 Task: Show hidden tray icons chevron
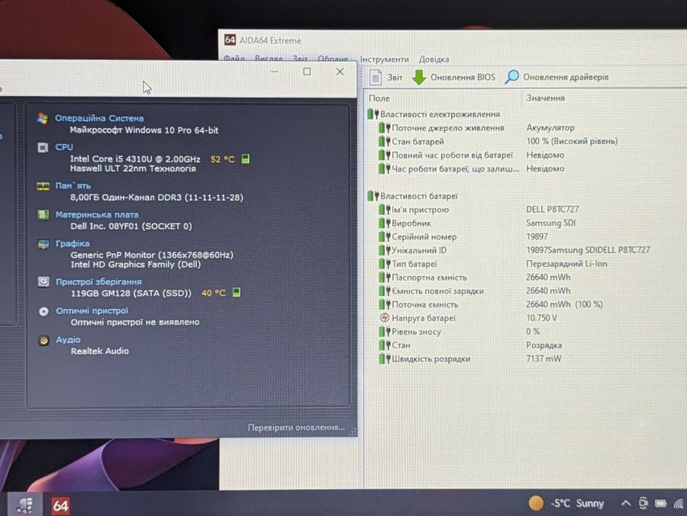[626, 503]
